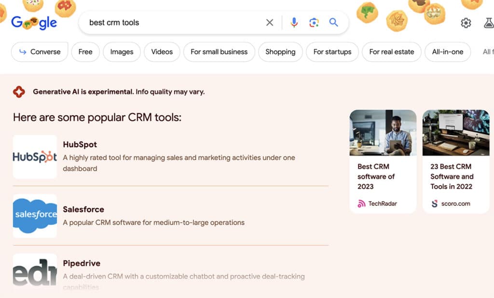Click the Salesforce cloud logo

pos(35,216)
